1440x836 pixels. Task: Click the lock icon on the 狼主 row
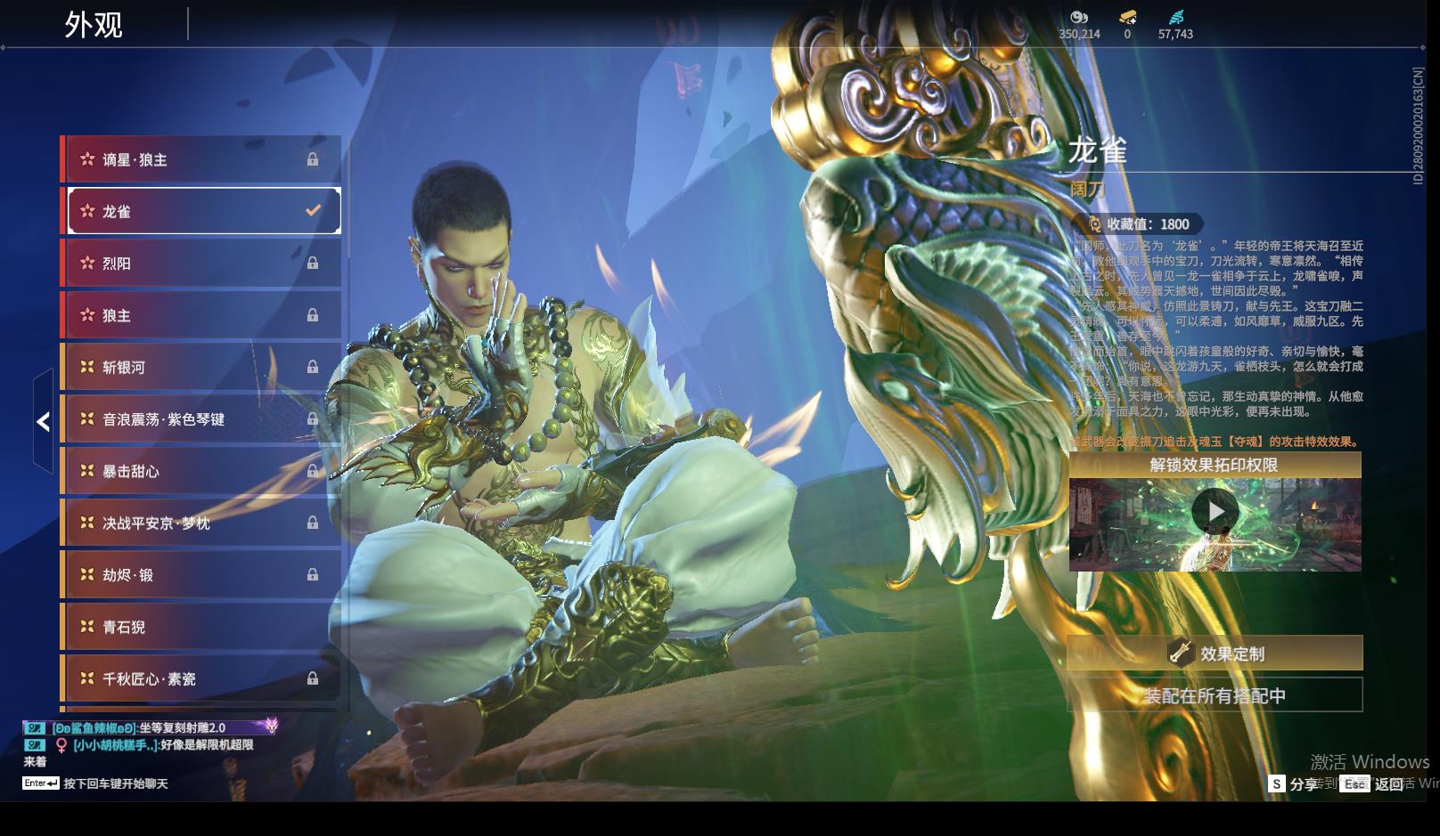point(313,315)
